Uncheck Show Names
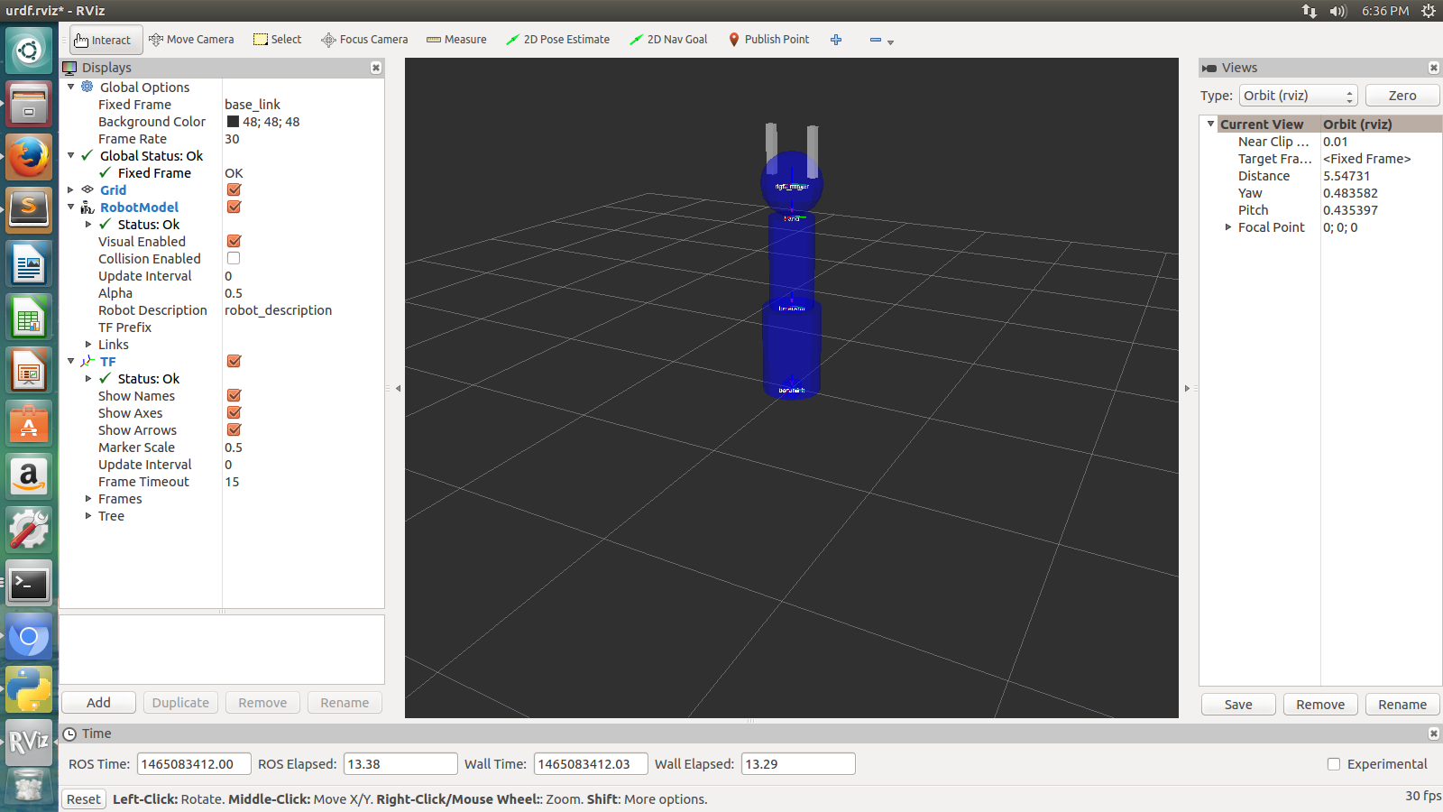 234,395
